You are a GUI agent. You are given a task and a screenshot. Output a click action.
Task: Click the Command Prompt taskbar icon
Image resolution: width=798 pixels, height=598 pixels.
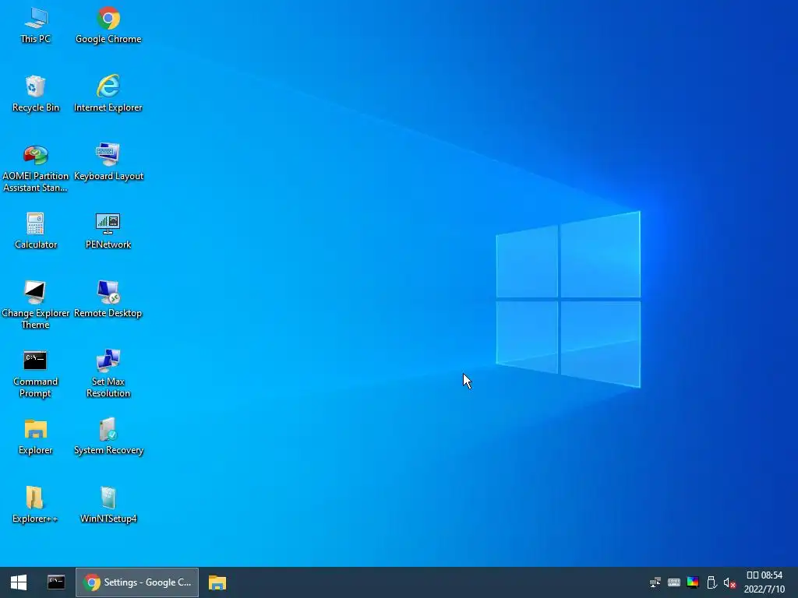(x=56, y=582)
